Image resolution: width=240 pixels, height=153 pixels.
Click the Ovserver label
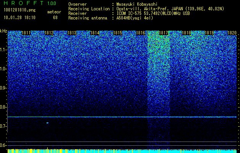(77, 4)
